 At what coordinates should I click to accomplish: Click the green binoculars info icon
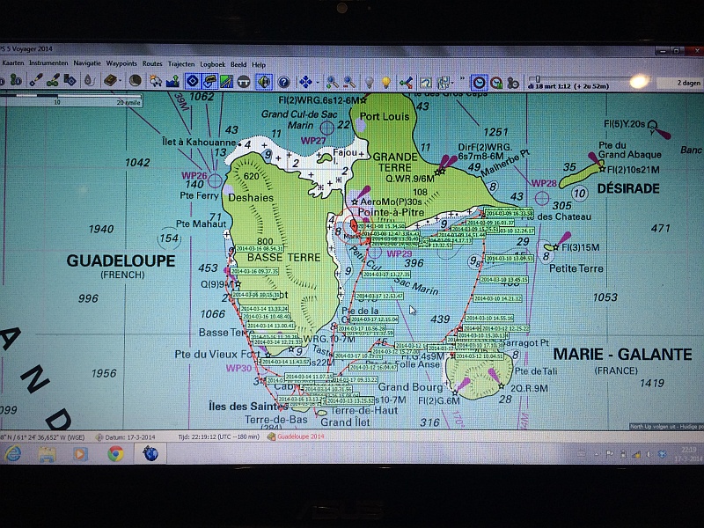[x=15, y=80]
